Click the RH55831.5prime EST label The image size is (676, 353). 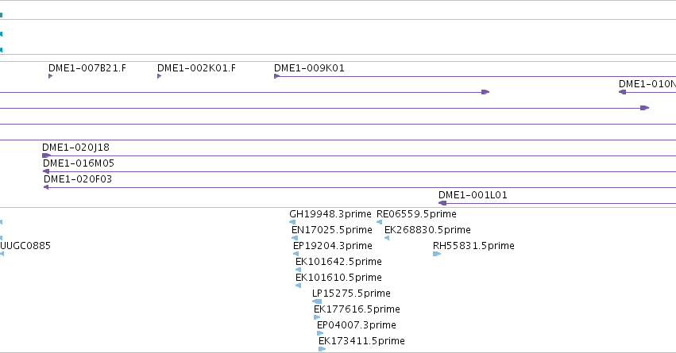click(x=473, y=246)
